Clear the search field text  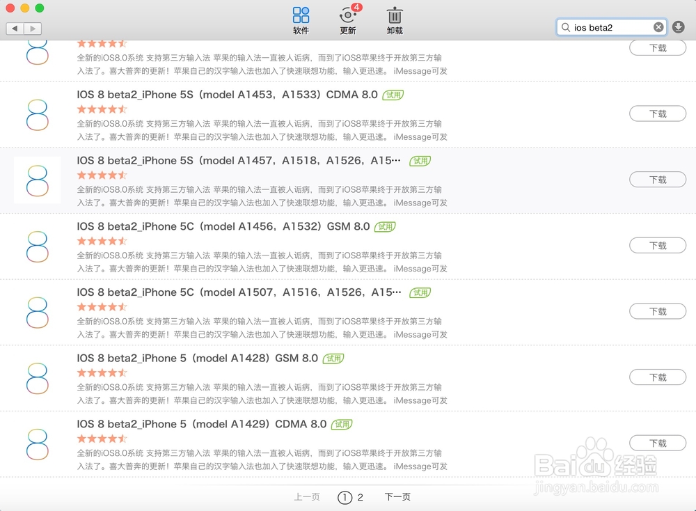pos(658,28)
